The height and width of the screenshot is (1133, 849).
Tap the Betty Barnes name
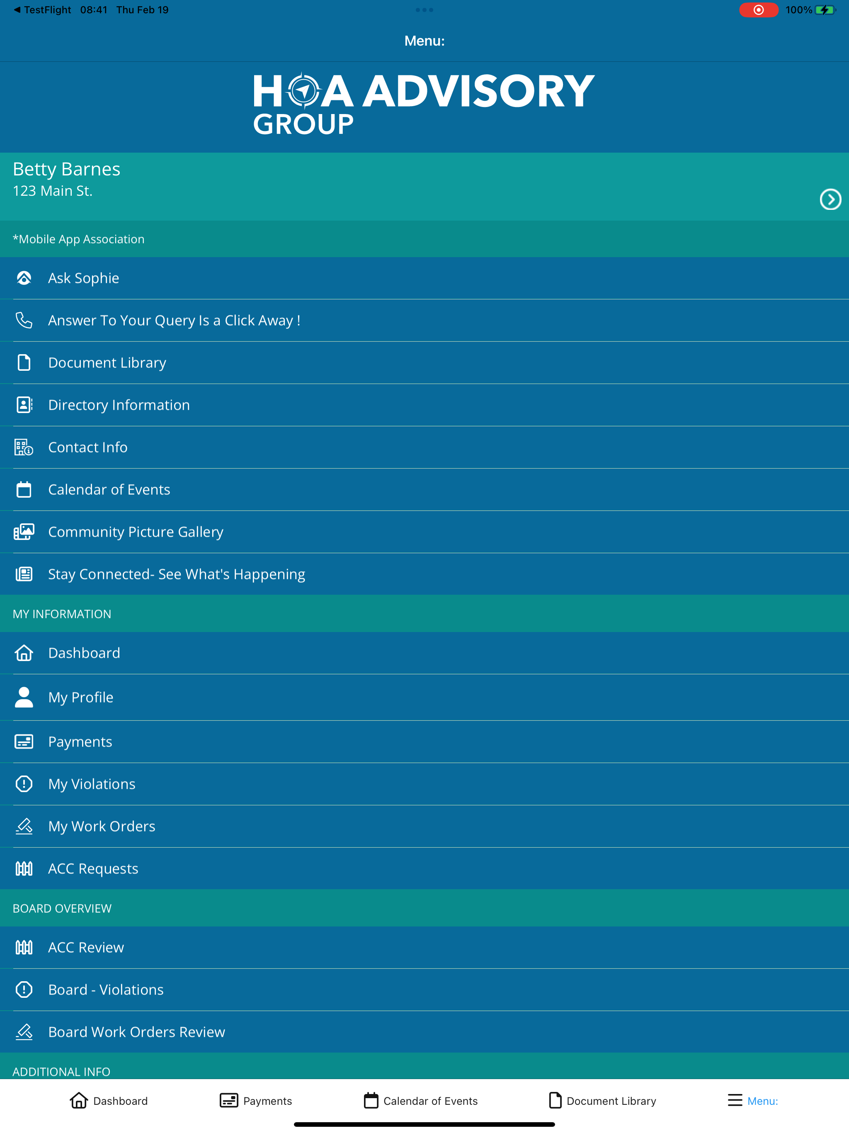click(x=67, y=169)
